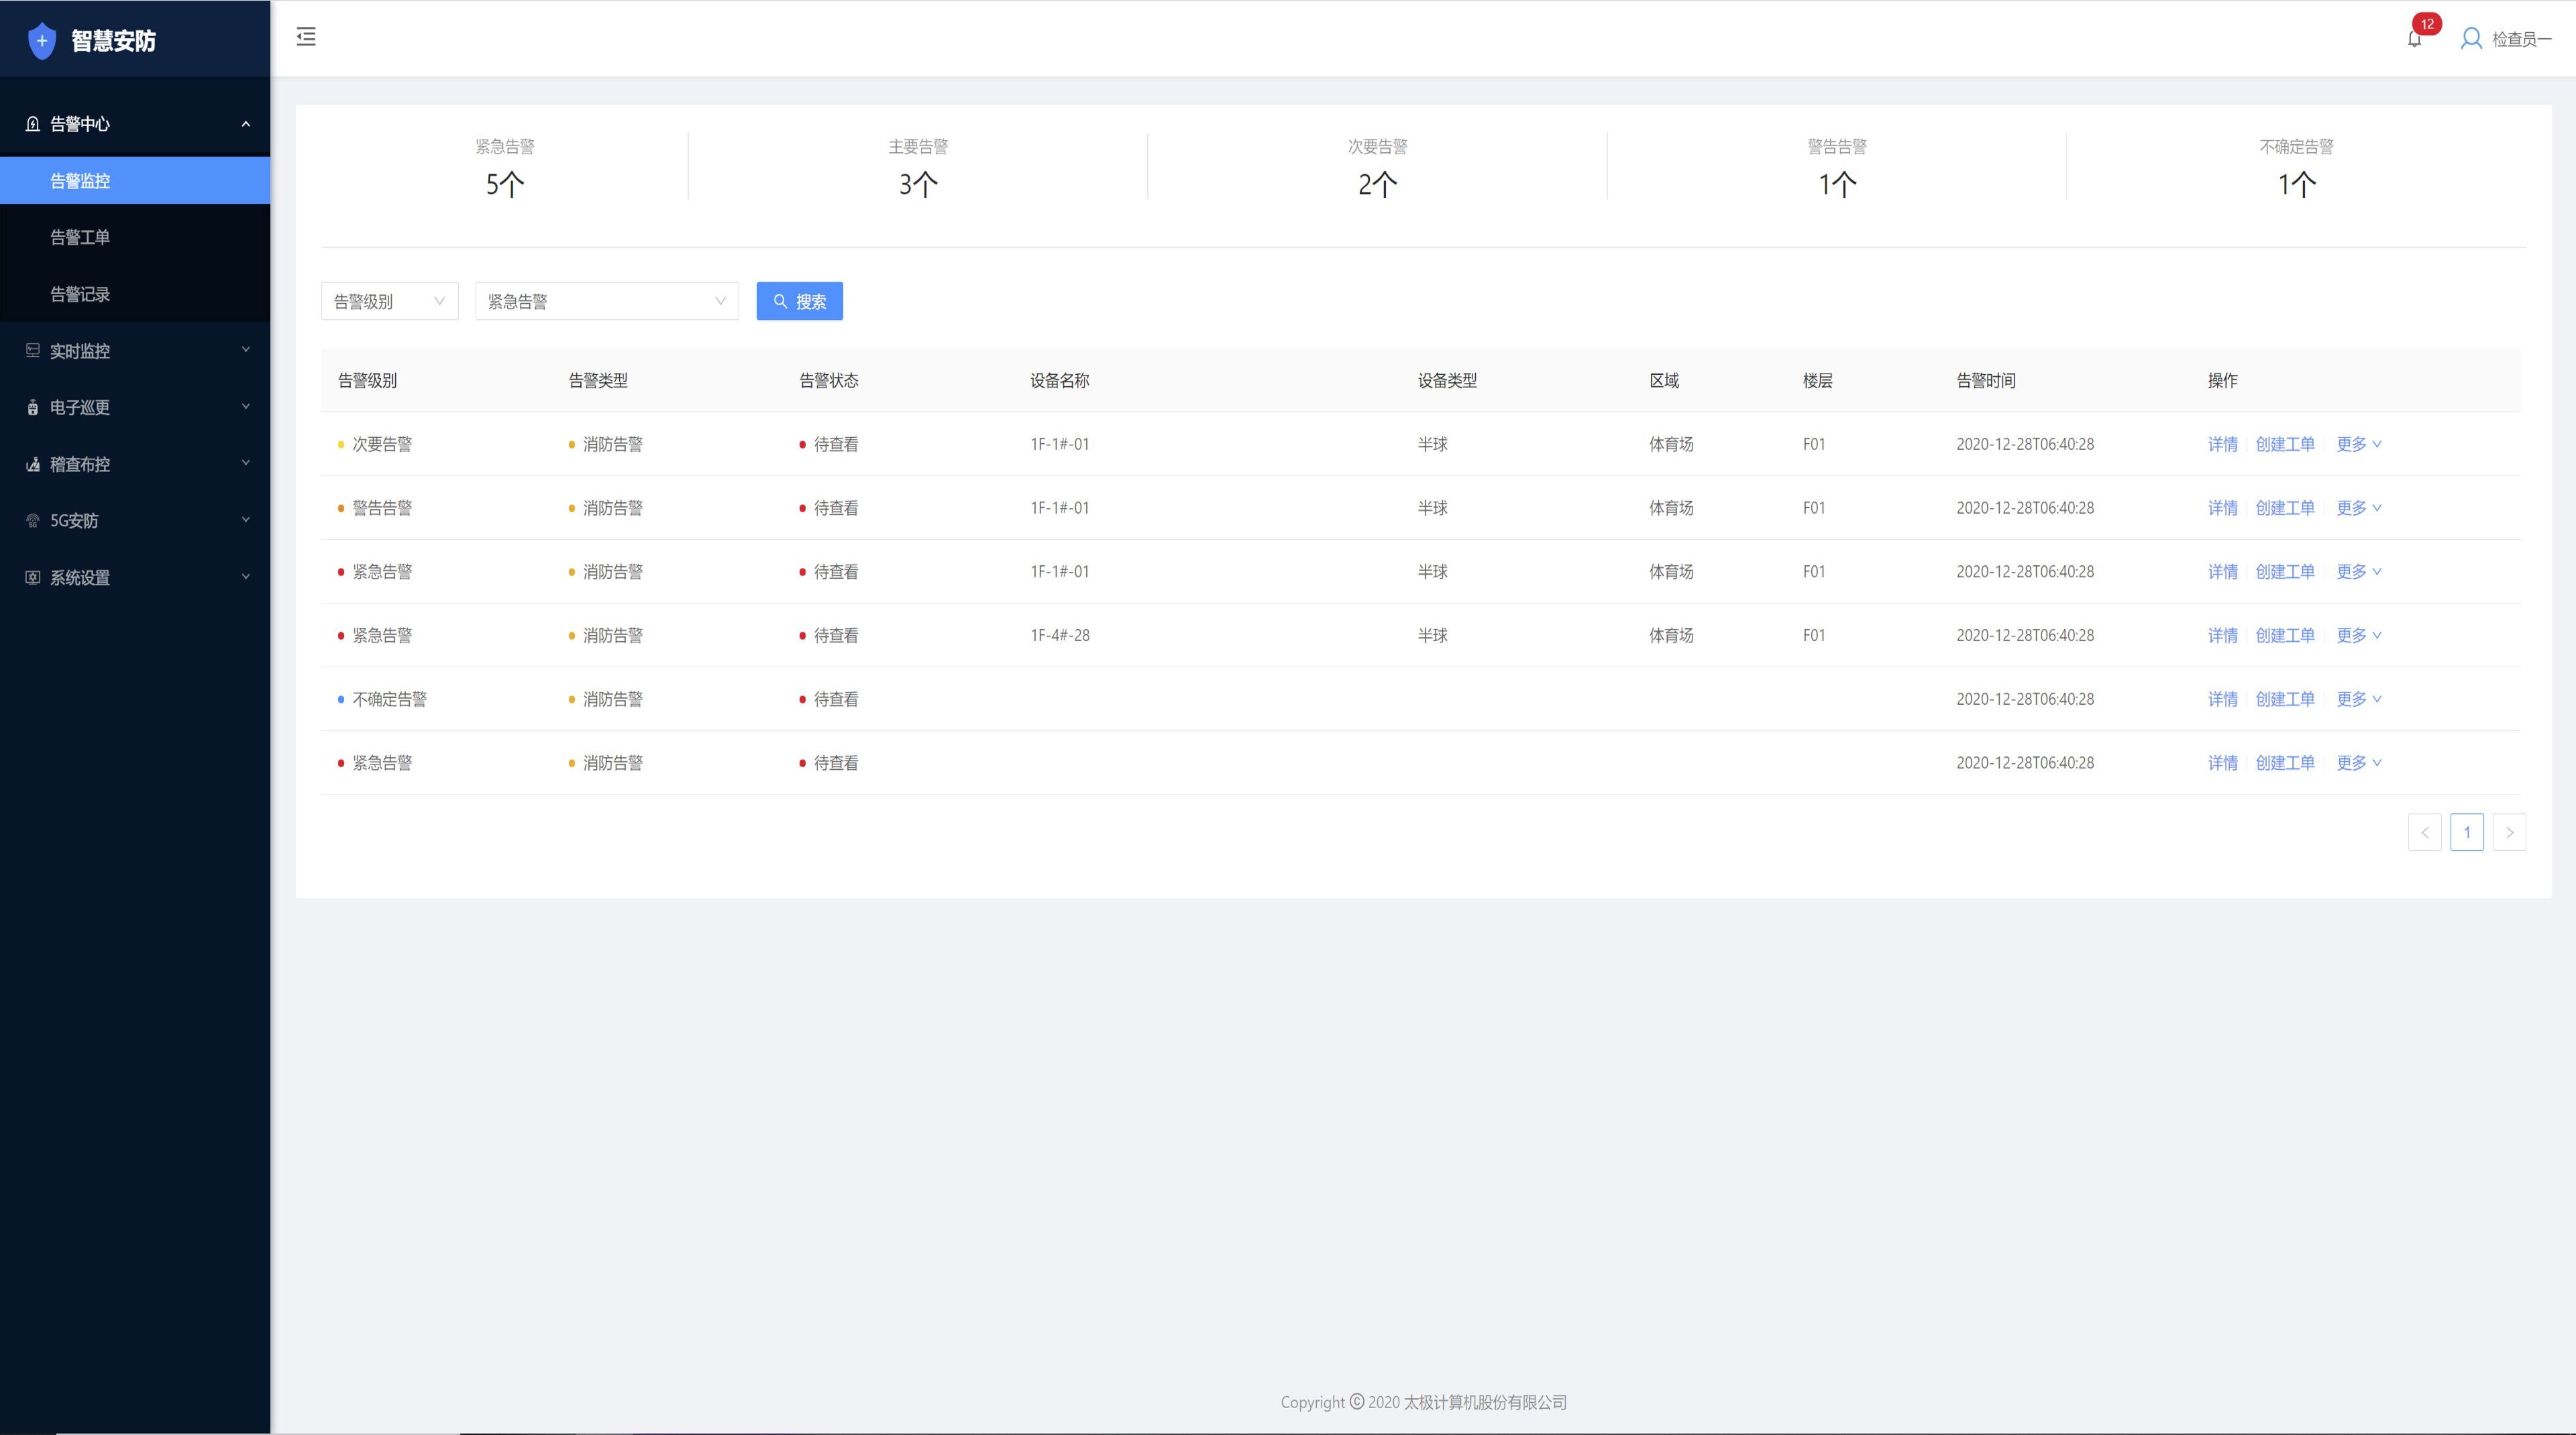Click the user avatar icon
Image resolution: width=2576 pixels, height=1435 pixels.
click(x=2471, y=39)
